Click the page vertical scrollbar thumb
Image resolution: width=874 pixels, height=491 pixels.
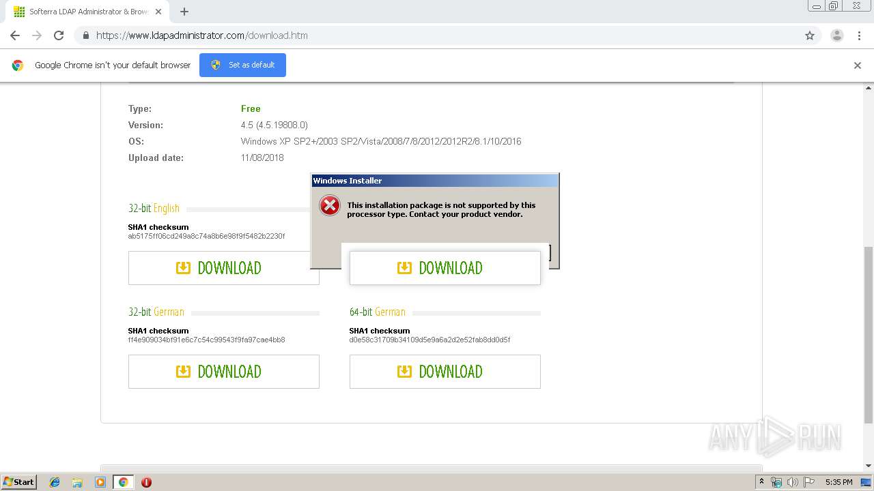(869, 334)
